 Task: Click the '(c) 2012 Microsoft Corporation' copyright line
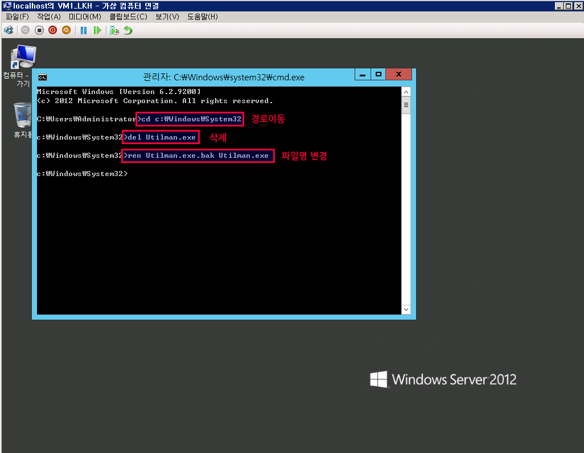(x=155, y=101)
